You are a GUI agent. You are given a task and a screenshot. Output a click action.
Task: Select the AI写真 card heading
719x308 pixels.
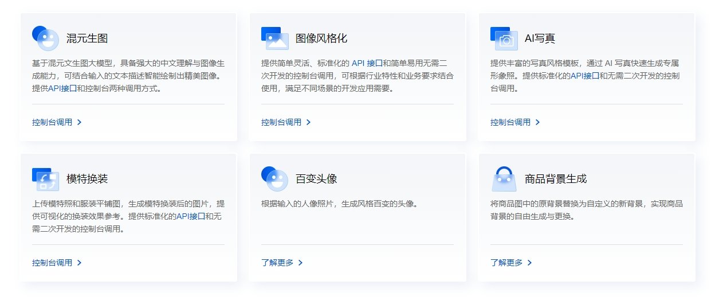[540, 38]
